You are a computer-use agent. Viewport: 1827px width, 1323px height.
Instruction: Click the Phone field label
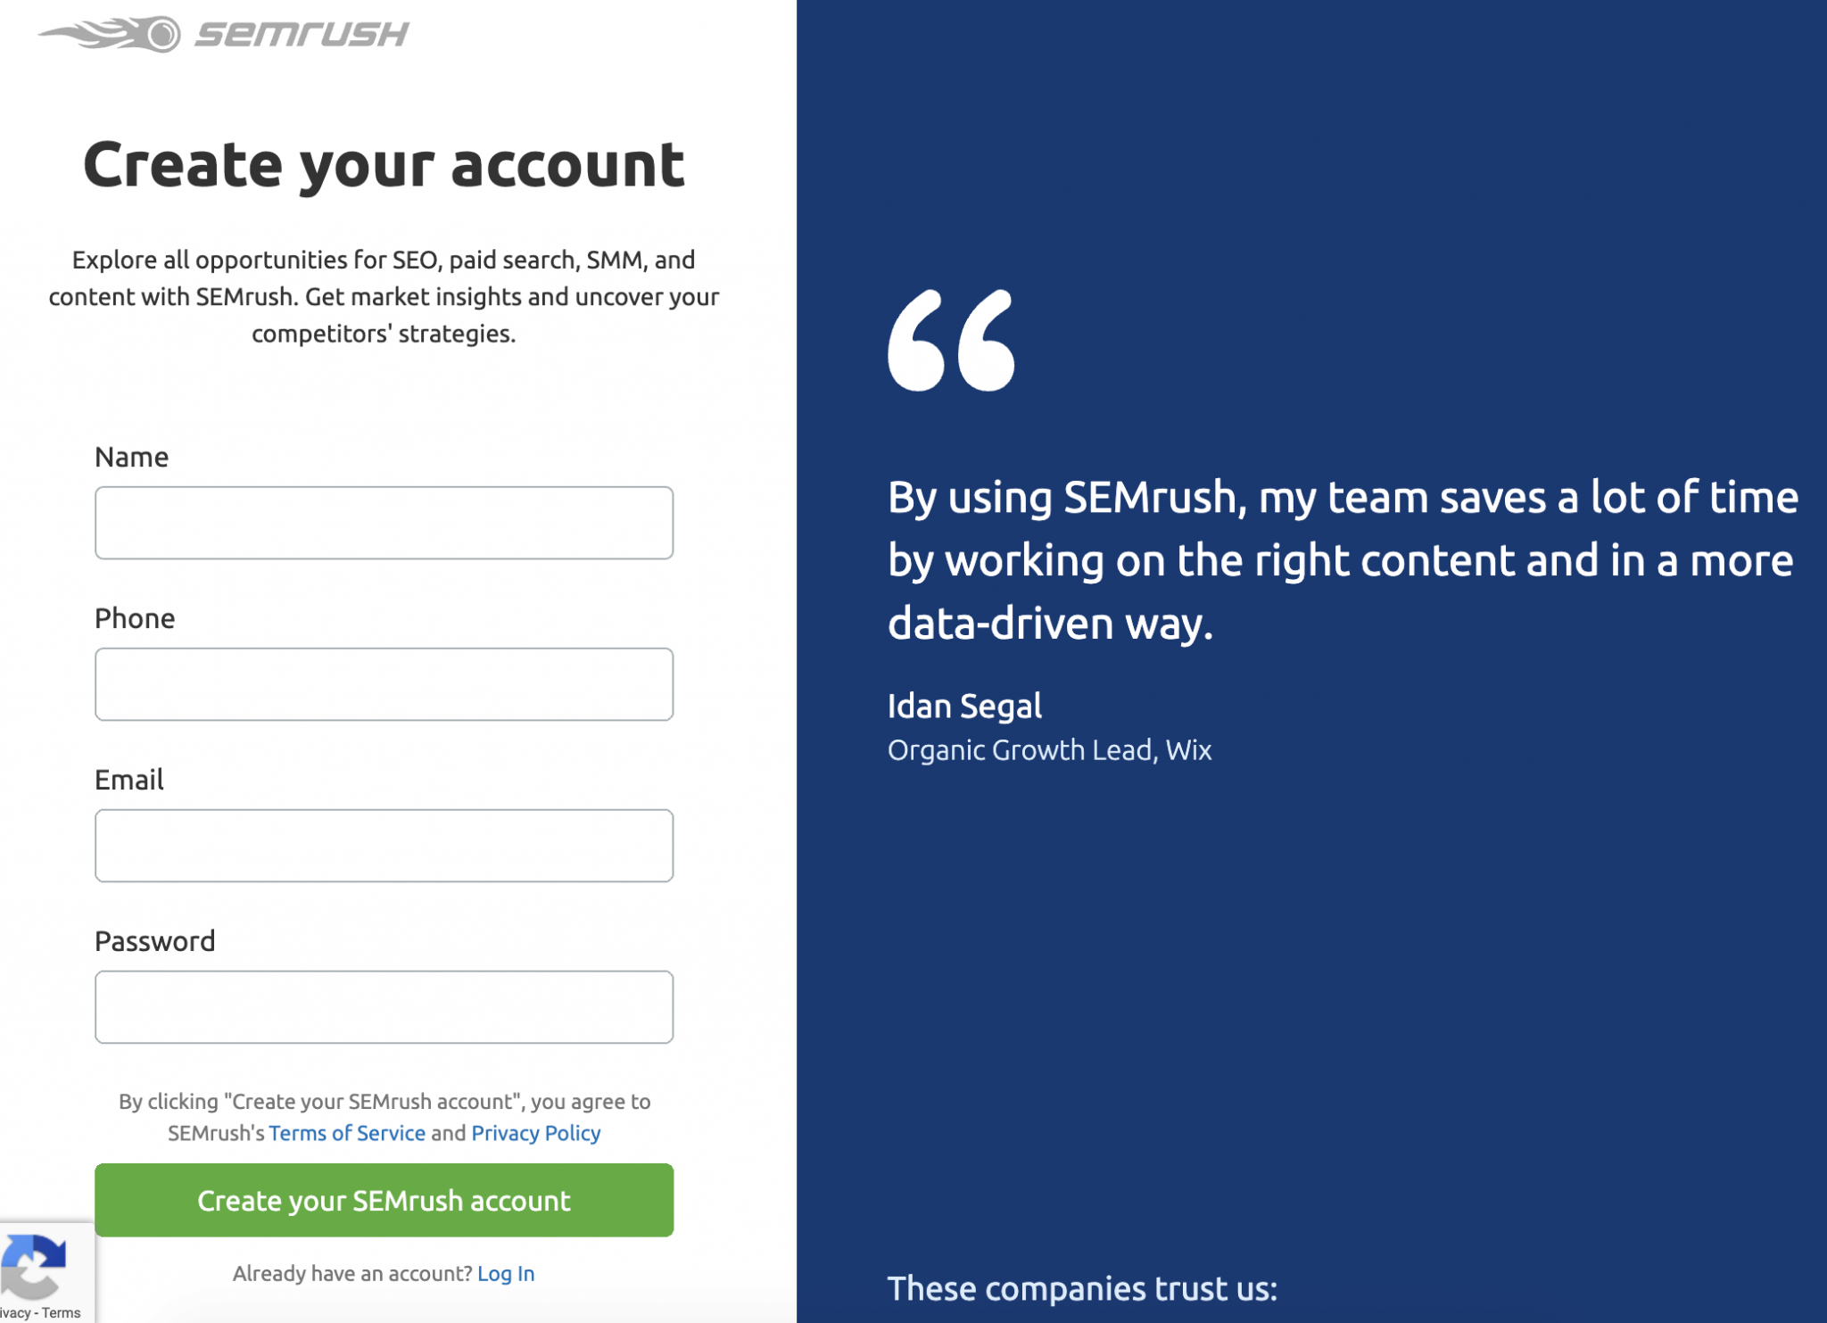click(x=135, y=618)
